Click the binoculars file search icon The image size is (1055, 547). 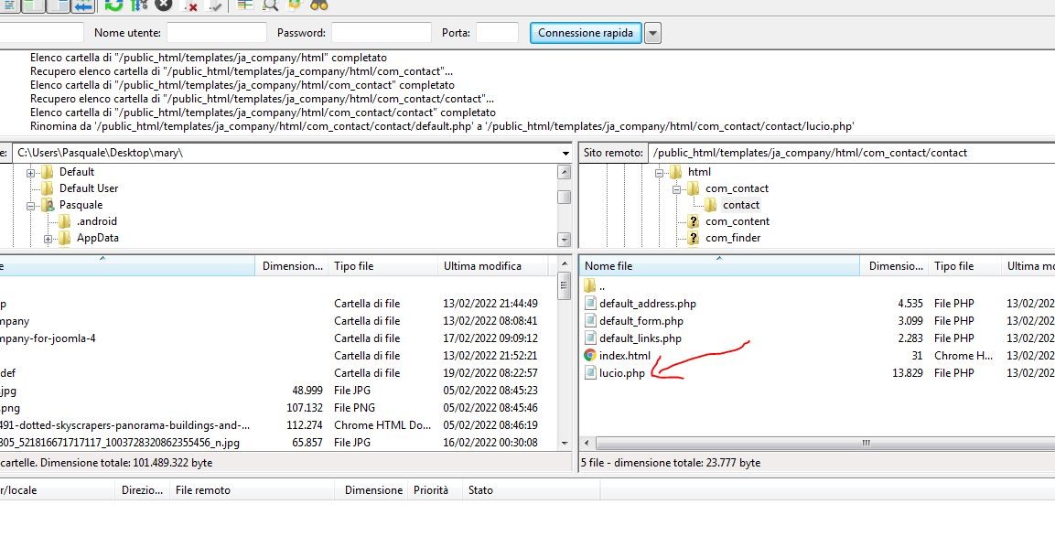click(x=319, y=5)
